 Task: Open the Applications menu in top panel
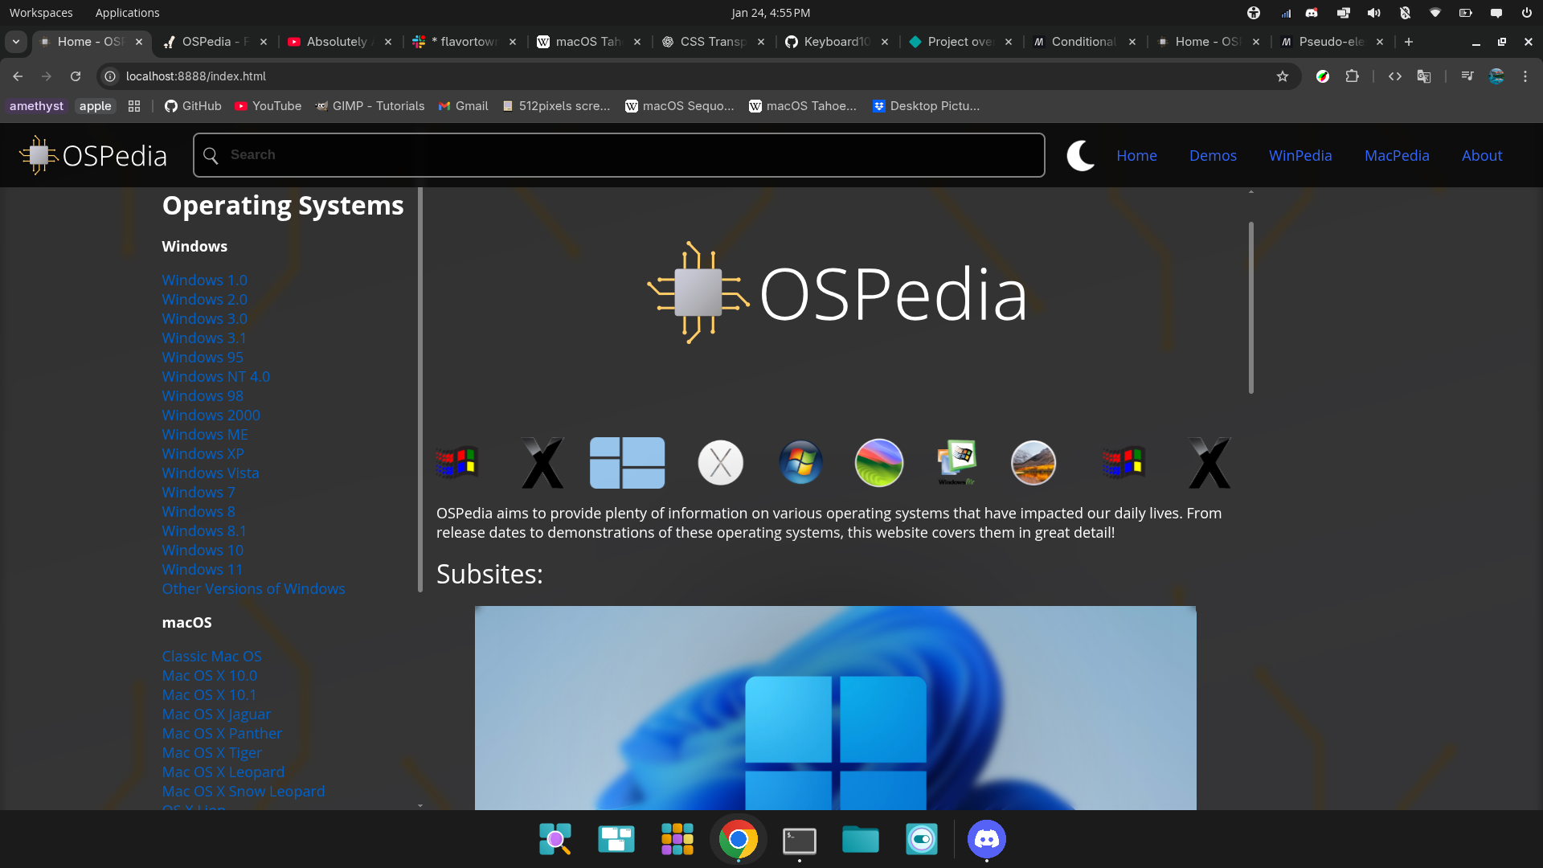127,13
